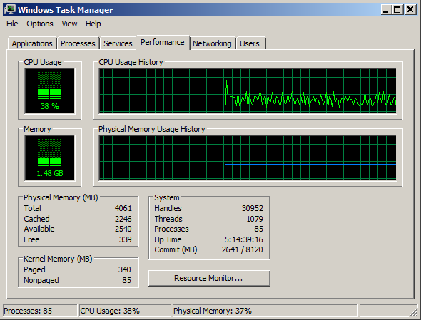Click the Memory 1.48 GB gauge

pyautogui.click(x=50, y=158)
